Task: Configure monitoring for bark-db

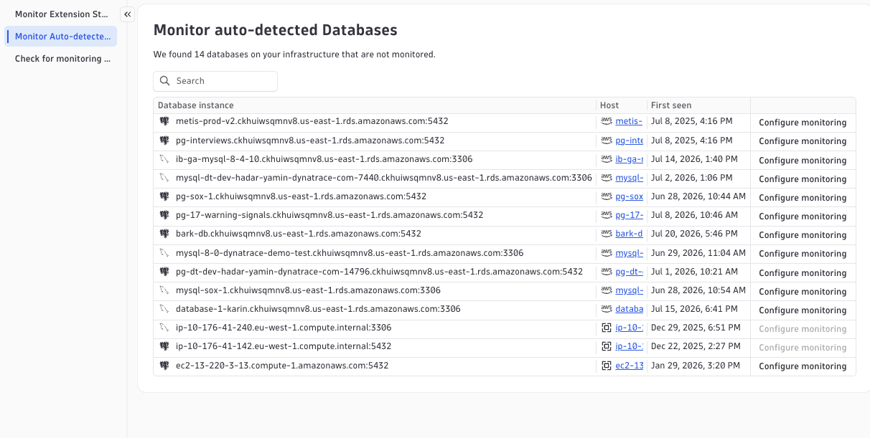Action: click(x=803, y=235)
